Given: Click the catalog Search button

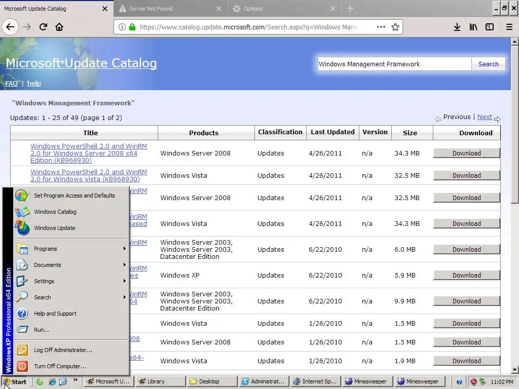Looking at the screenshot, I should coord(488,64).
